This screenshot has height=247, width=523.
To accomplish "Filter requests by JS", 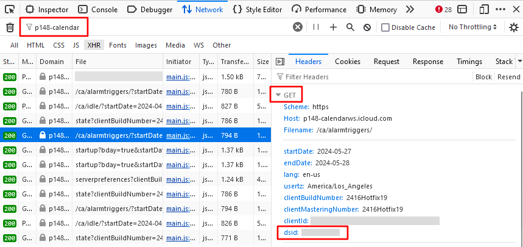I will pyautogui.click(x=76, y=45).
